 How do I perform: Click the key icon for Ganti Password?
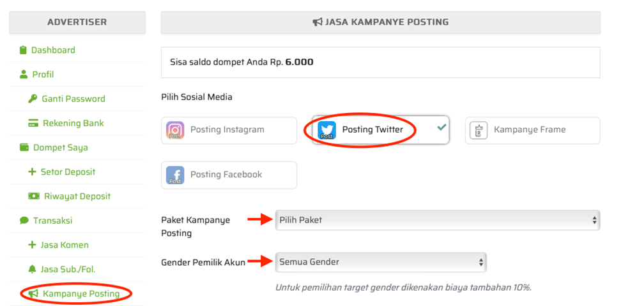(33, 99)
